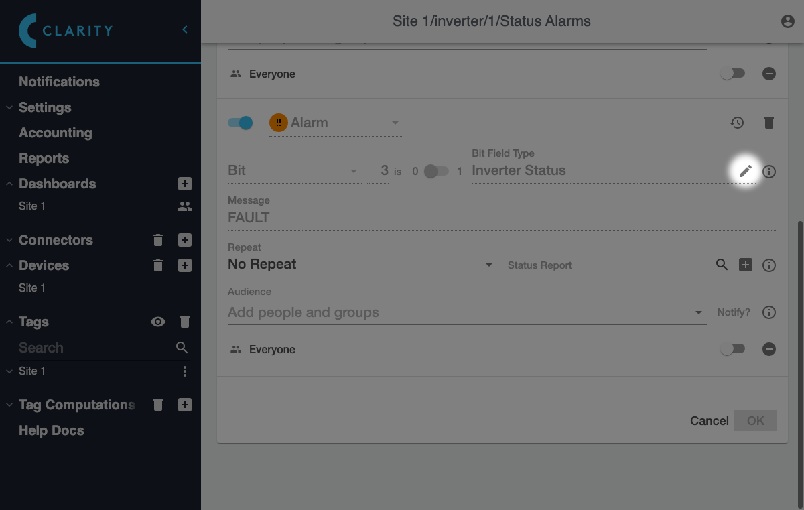This screenshot has width=804, height=510.
Task: Open alarm history clock icon
Action: (737, 123)
